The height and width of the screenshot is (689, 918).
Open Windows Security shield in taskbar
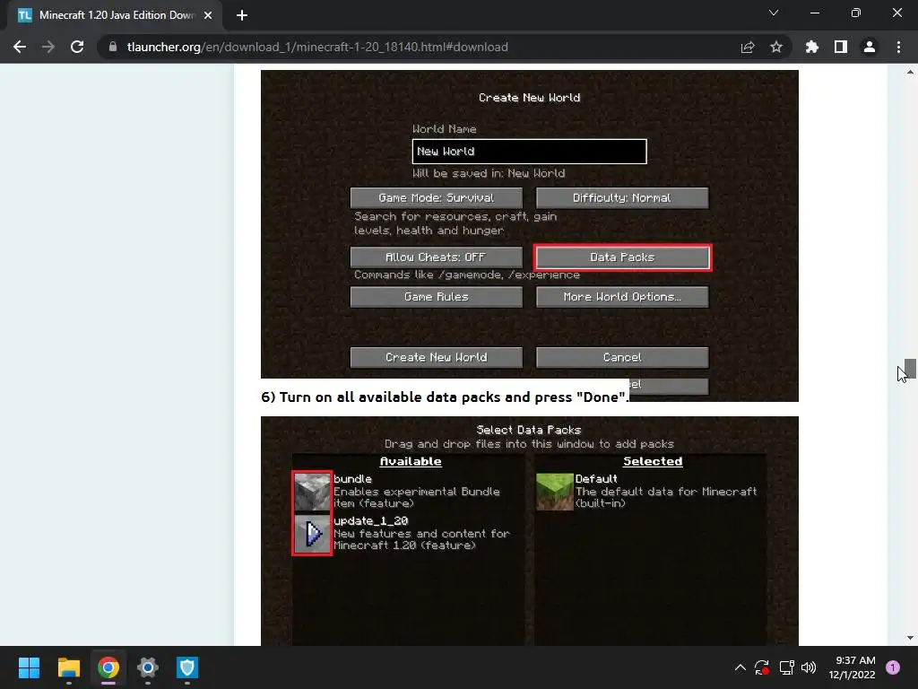click(187, 667)
